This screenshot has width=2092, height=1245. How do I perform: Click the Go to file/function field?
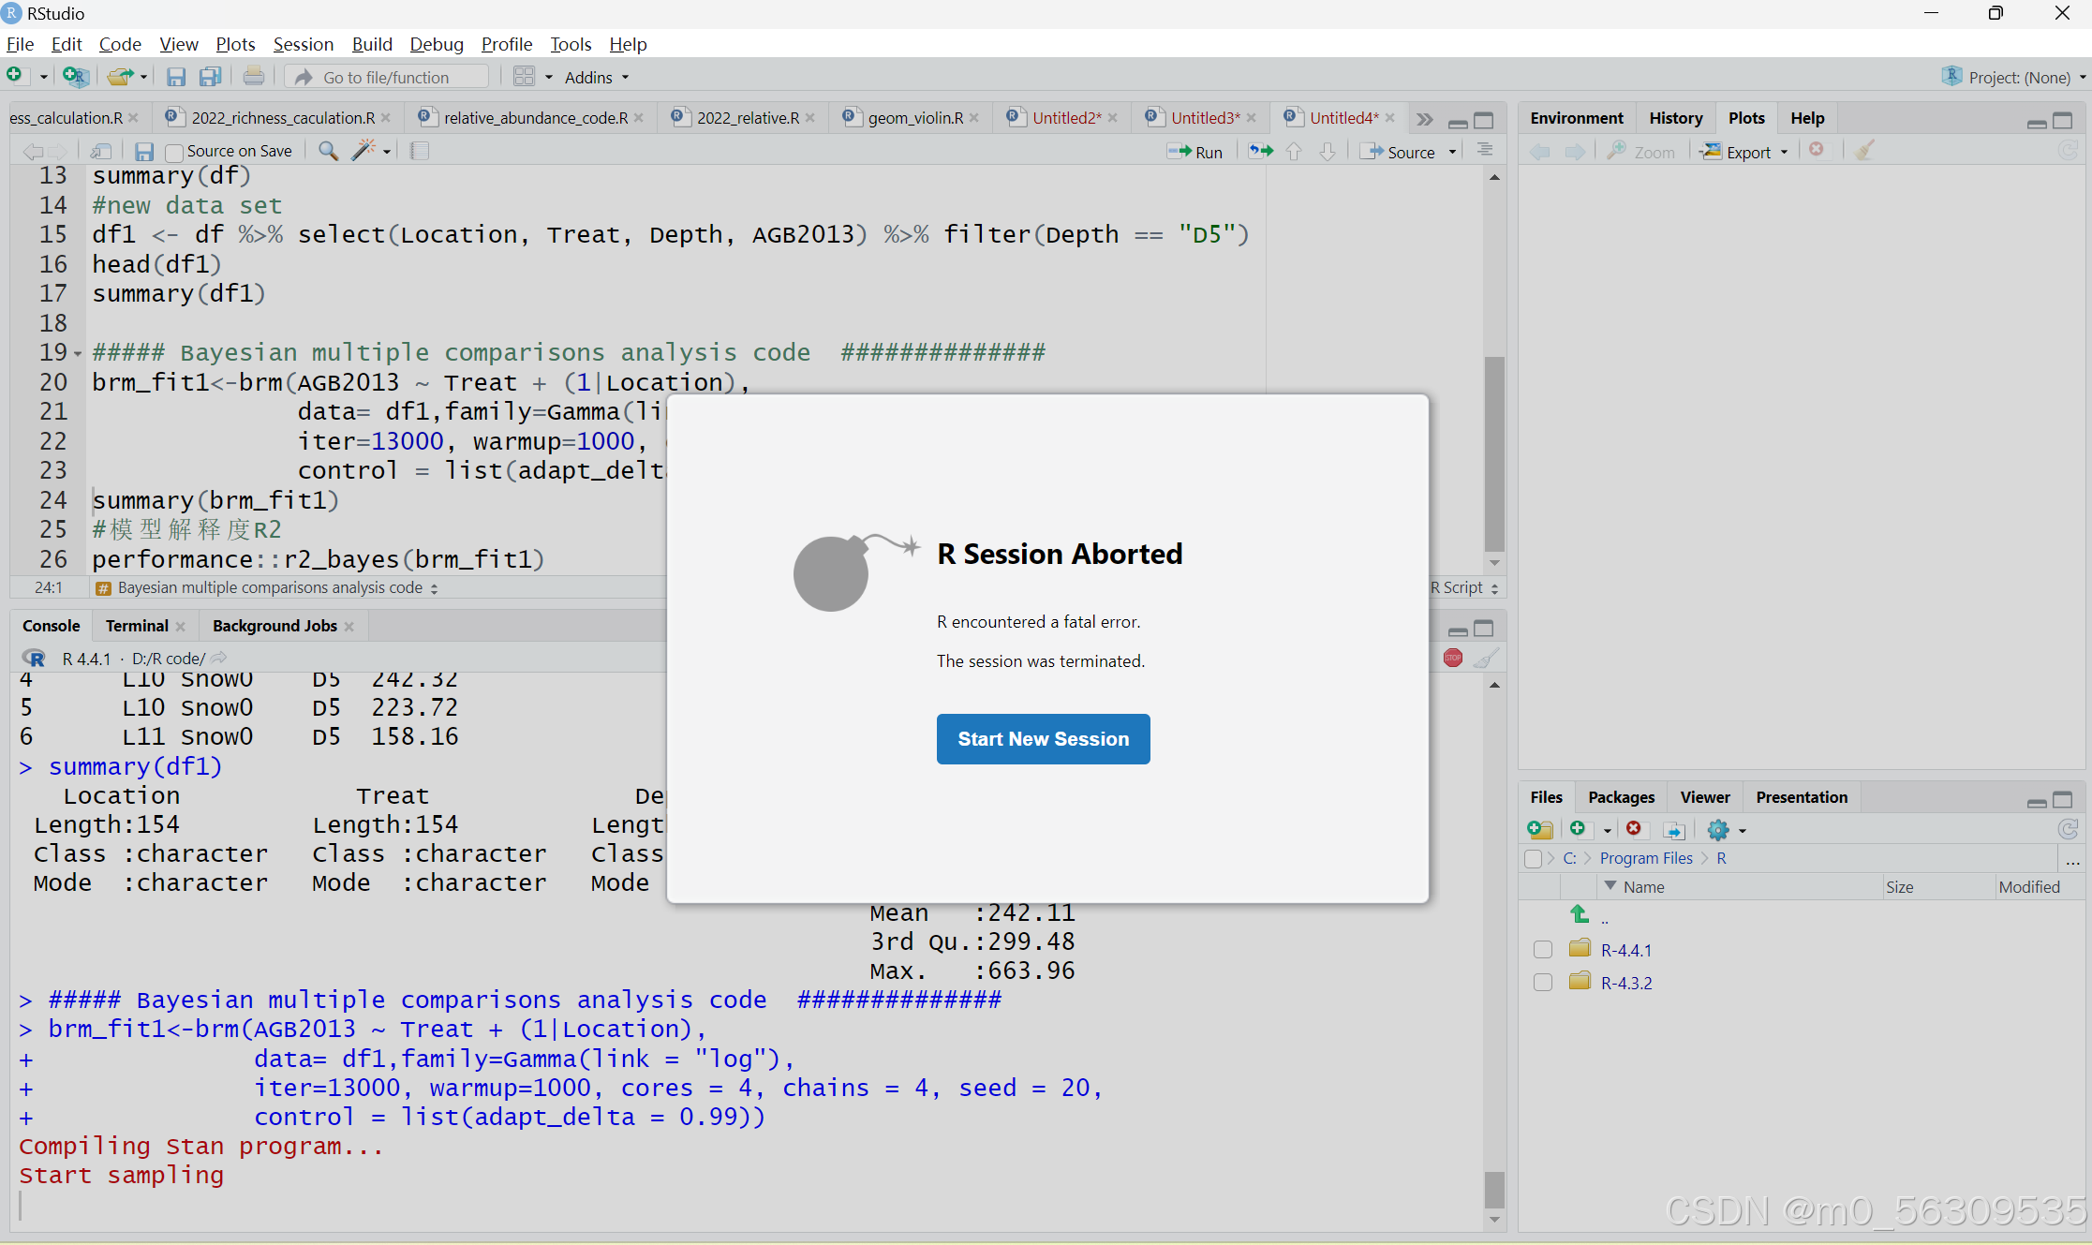pyautogui.click(x=386, y=78)
